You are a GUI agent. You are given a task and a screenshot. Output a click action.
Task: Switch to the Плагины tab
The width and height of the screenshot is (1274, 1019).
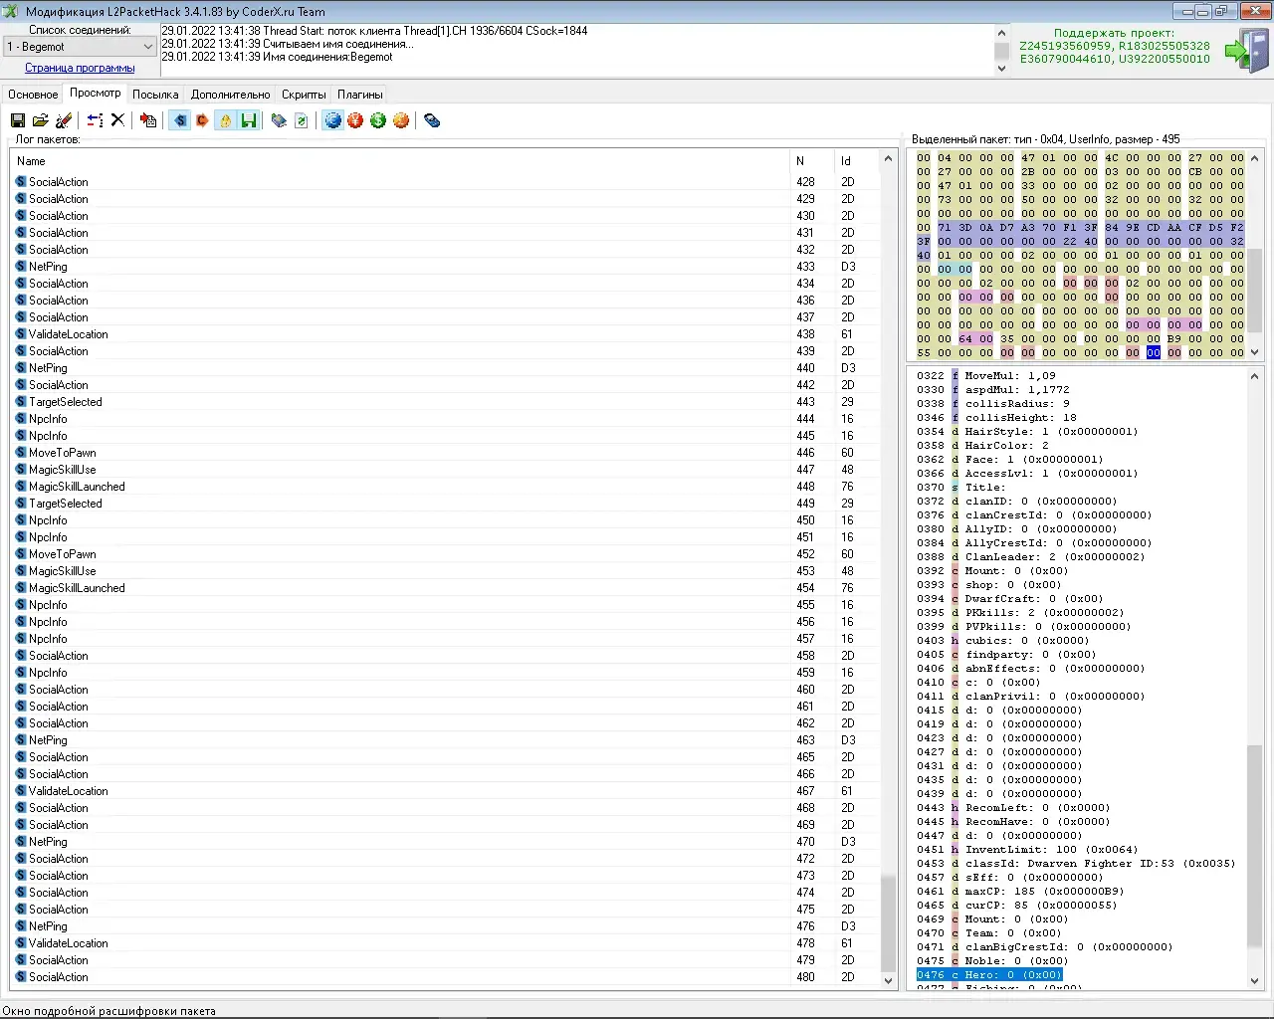(x=360, y=95)
